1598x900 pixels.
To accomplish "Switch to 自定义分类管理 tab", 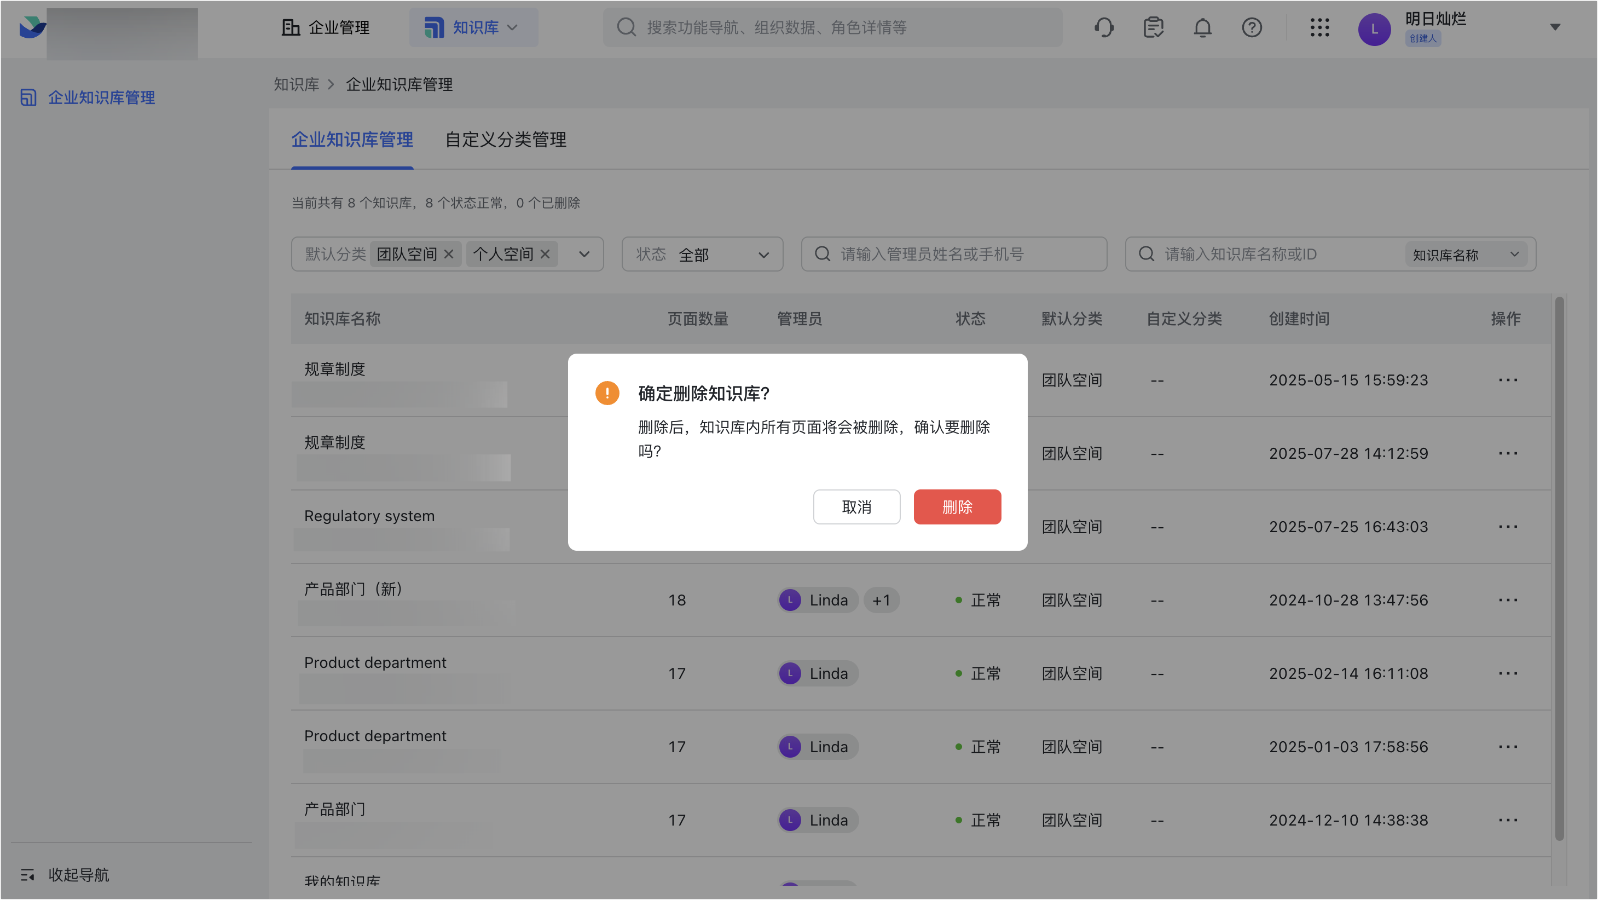I will (505, 140).
